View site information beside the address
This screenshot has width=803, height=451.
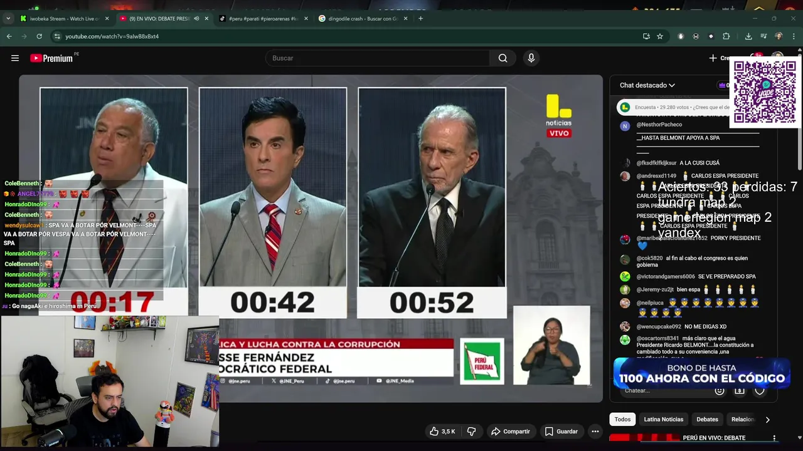[x=56, y=36]
